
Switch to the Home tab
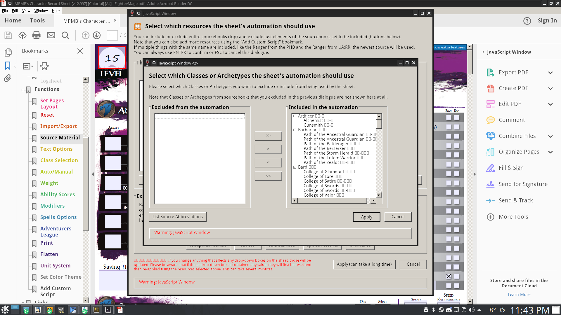[13, 20]
